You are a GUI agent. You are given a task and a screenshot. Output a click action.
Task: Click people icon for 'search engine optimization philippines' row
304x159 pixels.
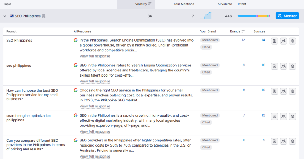[x=284, y=116]
